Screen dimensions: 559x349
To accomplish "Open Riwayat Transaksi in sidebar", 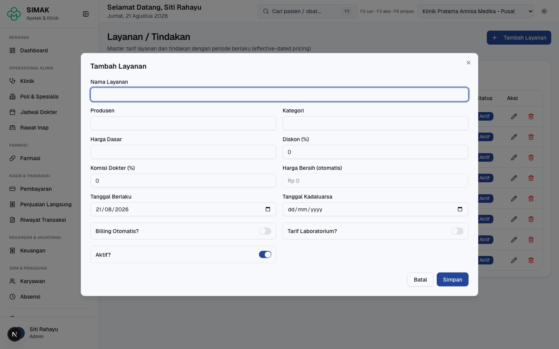I will tap(49, 220).
